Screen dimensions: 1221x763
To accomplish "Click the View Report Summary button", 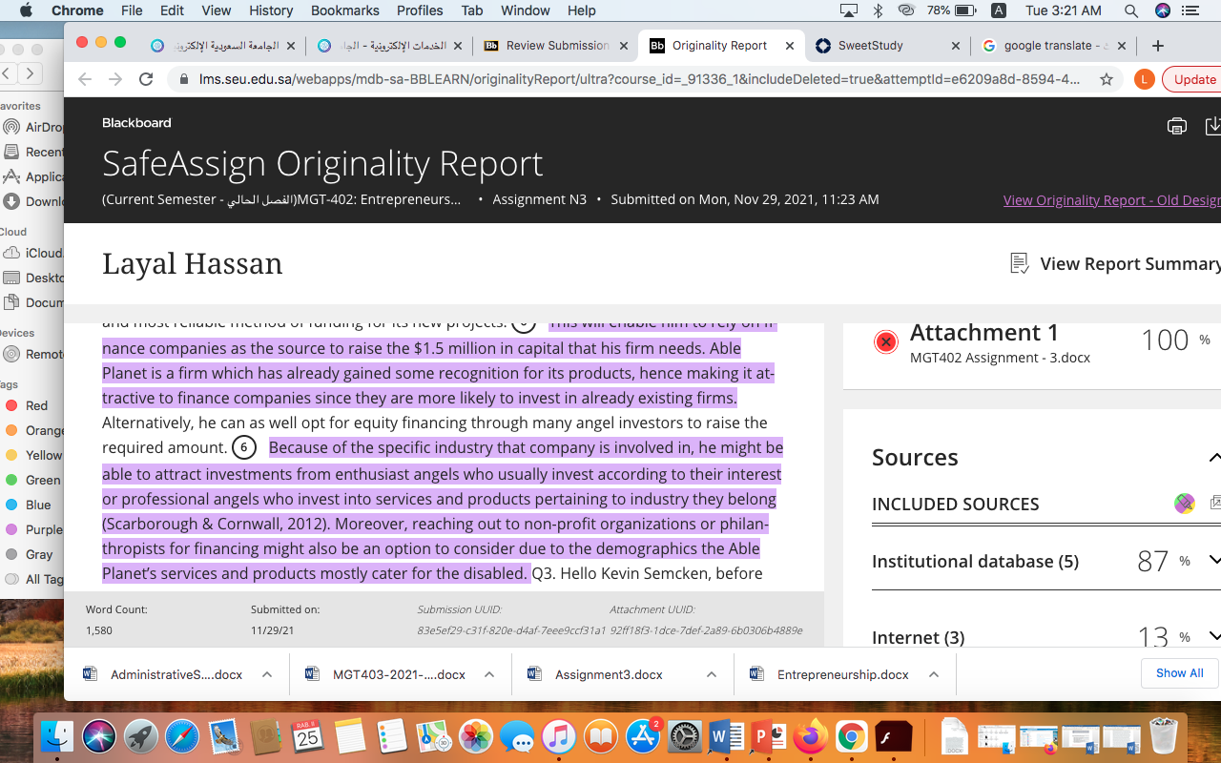I will (x=1115, y=263).
